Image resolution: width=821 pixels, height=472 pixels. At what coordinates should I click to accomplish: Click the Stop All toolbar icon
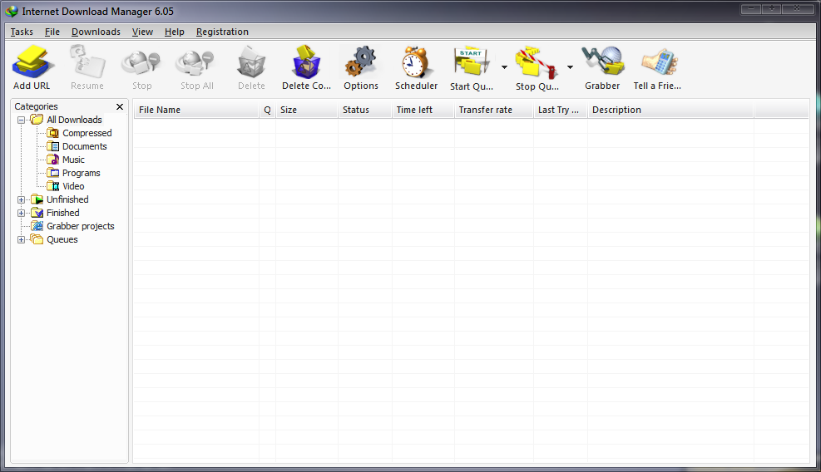pyautogui.click(x=195, y=62)
